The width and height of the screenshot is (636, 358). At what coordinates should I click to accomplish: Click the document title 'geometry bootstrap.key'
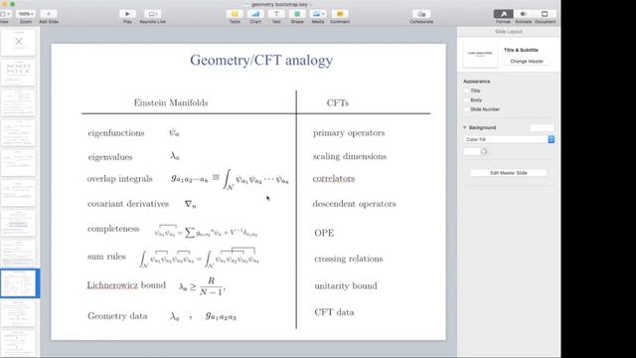pyautogui.click(x=279, y=4)
